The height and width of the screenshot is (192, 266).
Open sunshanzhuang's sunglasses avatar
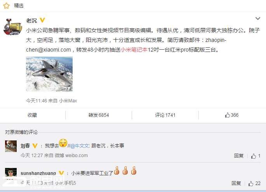point(11,173)
